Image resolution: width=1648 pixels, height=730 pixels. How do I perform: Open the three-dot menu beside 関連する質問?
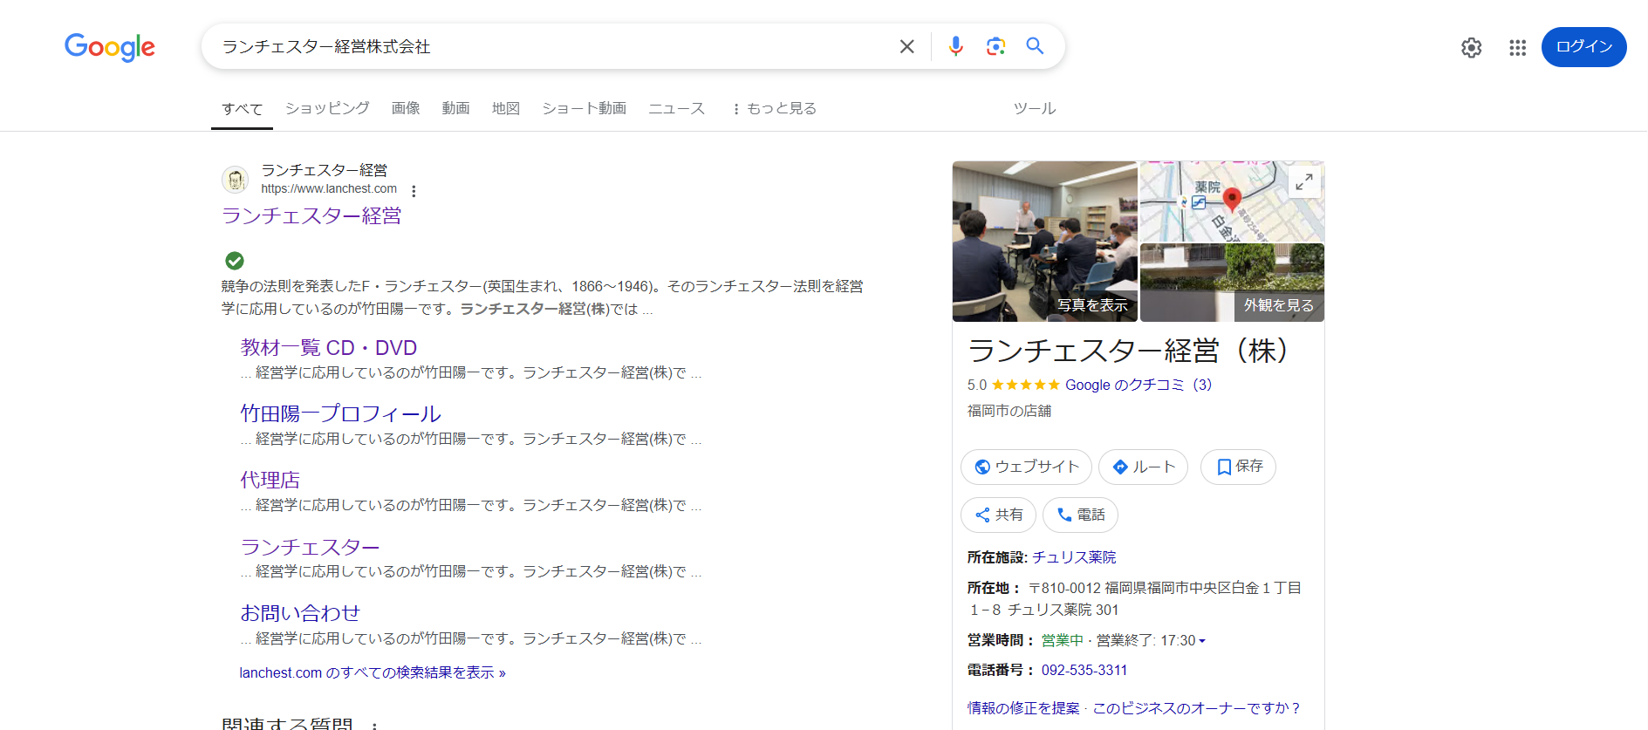(x=374, y=725)
